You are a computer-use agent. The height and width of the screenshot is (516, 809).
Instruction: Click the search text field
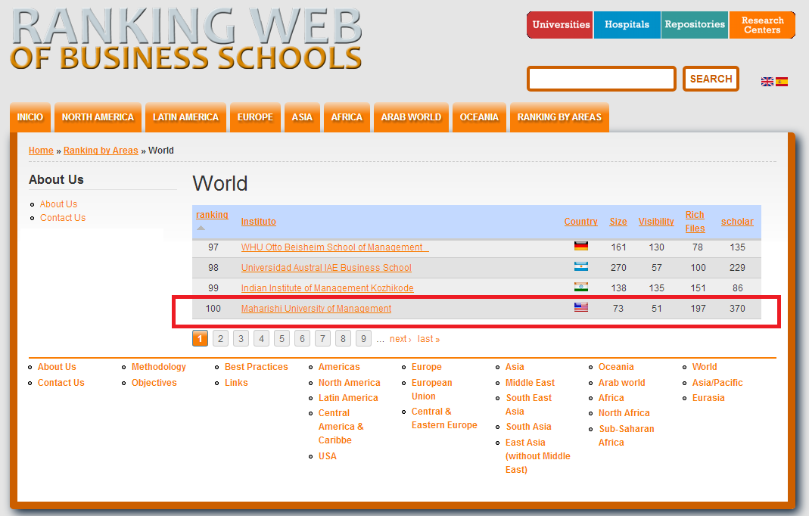[x=601, y=79]
